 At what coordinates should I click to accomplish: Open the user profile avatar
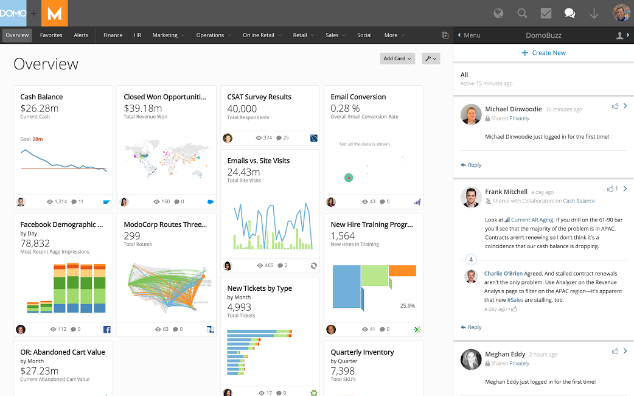tap(621, 13)
